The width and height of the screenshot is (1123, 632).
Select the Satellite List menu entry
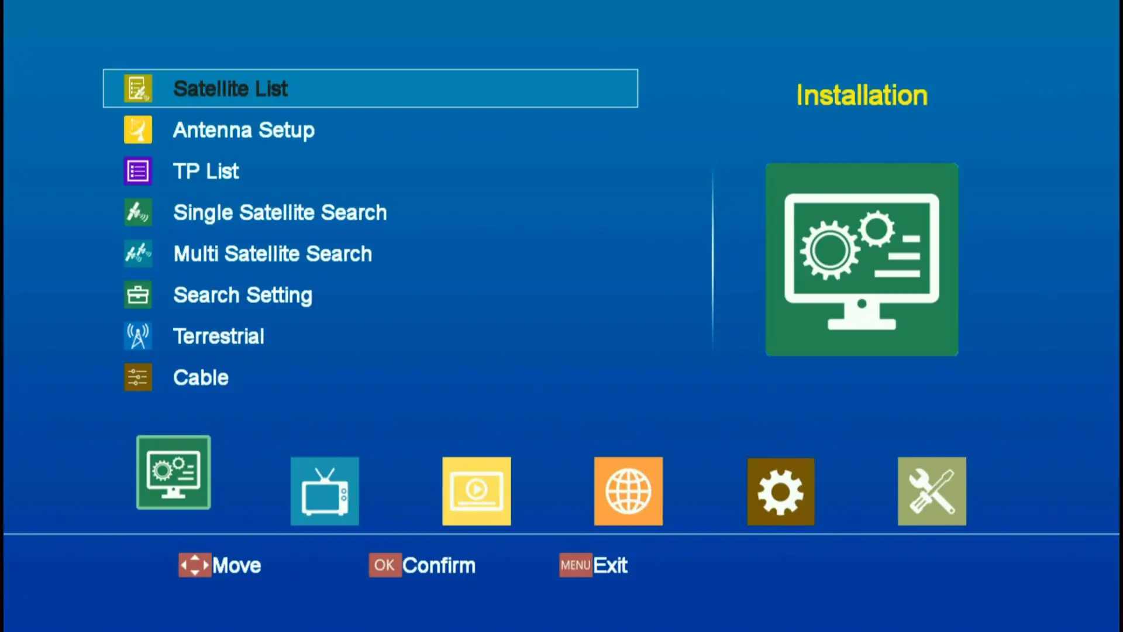click(x=230, y=89)
